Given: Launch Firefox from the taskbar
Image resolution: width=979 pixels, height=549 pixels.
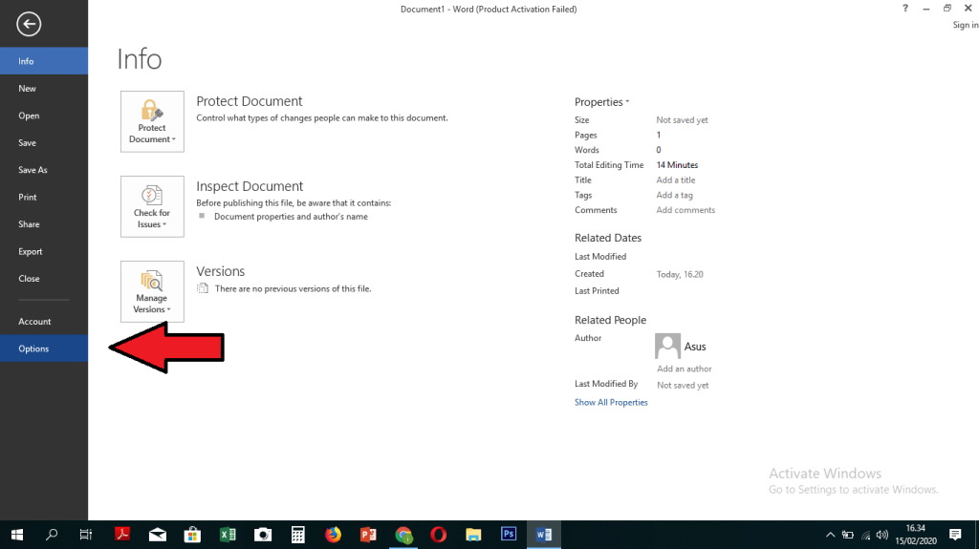Looking at the screenshot, I should (333, 535).
